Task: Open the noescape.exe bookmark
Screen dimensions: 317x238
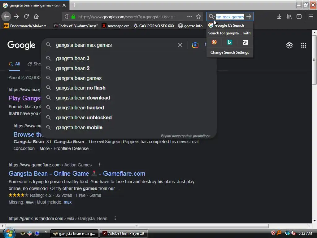Action: [x=116, y=26]
